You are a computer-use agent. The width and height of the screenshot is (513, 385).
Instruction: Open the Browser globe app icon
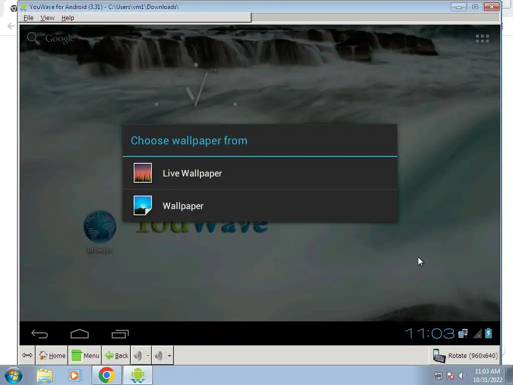[x=100, y=227]
